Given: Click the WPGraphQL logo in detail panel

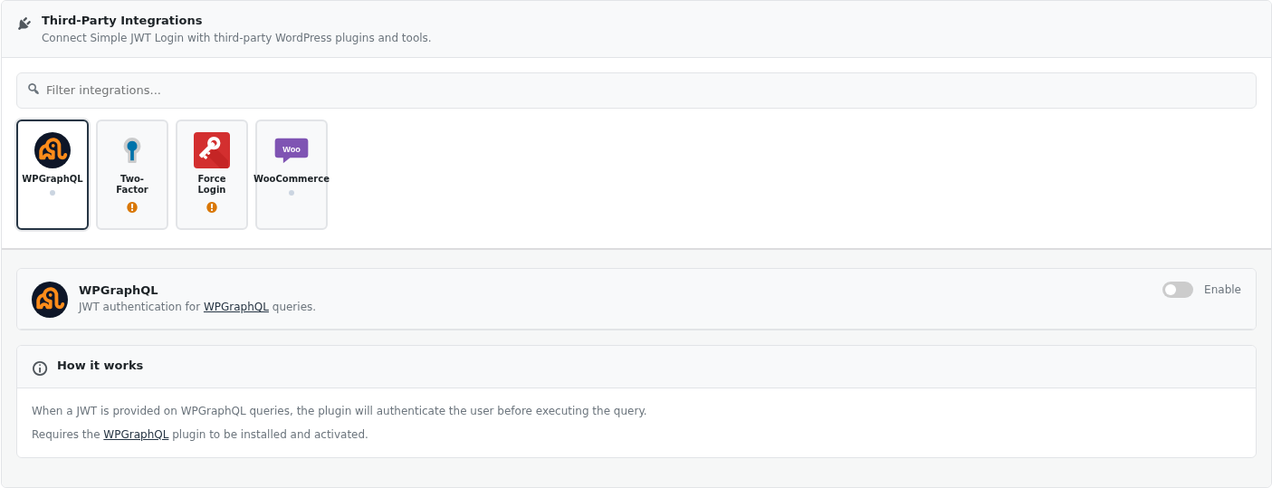Looking at the screenshot, I should [x=50, y=300].
